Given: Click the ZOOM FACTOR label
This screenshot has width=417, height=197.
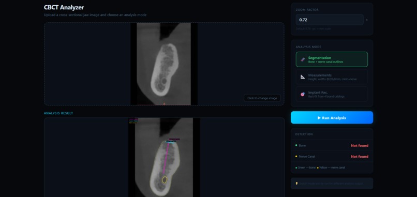Looking at the screenshot, I should click(307, 10).
